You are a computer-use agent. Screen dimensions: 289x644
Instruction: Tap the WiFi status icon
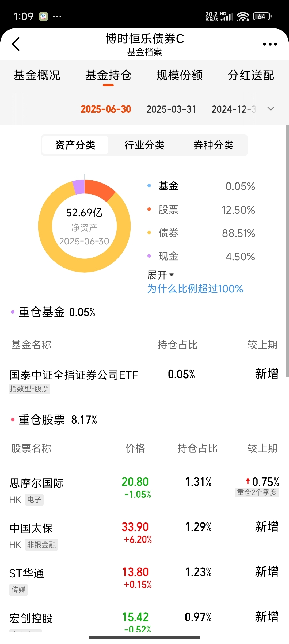click(x=243, y=17)
